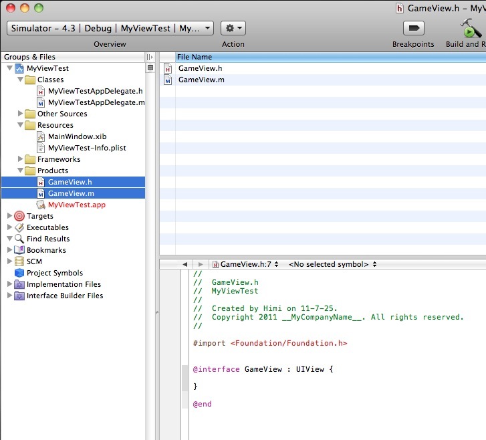Select MainWindow.xib file in Resources
486x440 pixels.
click(x=77, y=136)
